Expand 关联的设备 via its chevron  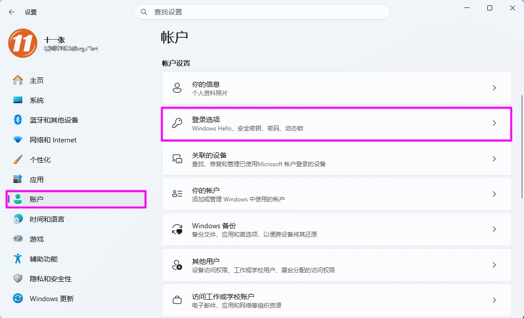click(x=494, y=159)
